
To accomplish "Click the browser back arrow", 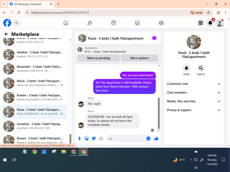I will pyautogui.click(x=5, y=12).
